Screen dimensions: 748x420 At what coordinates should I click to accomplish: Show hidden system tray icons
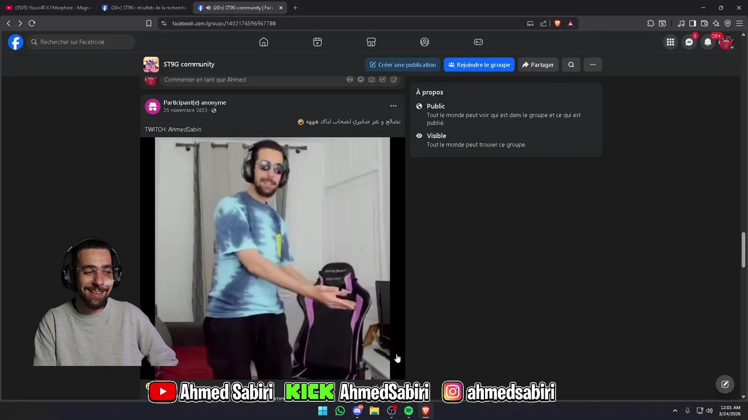675,411
